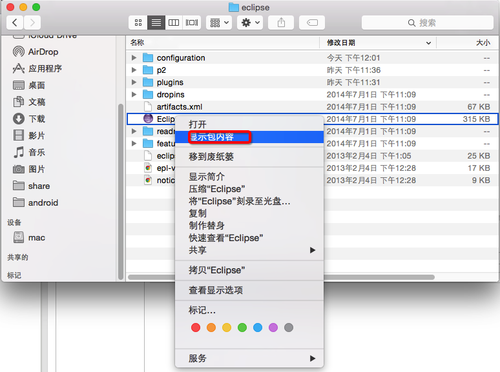Open 文稿 in the sidebar

[x=28, y=102]
